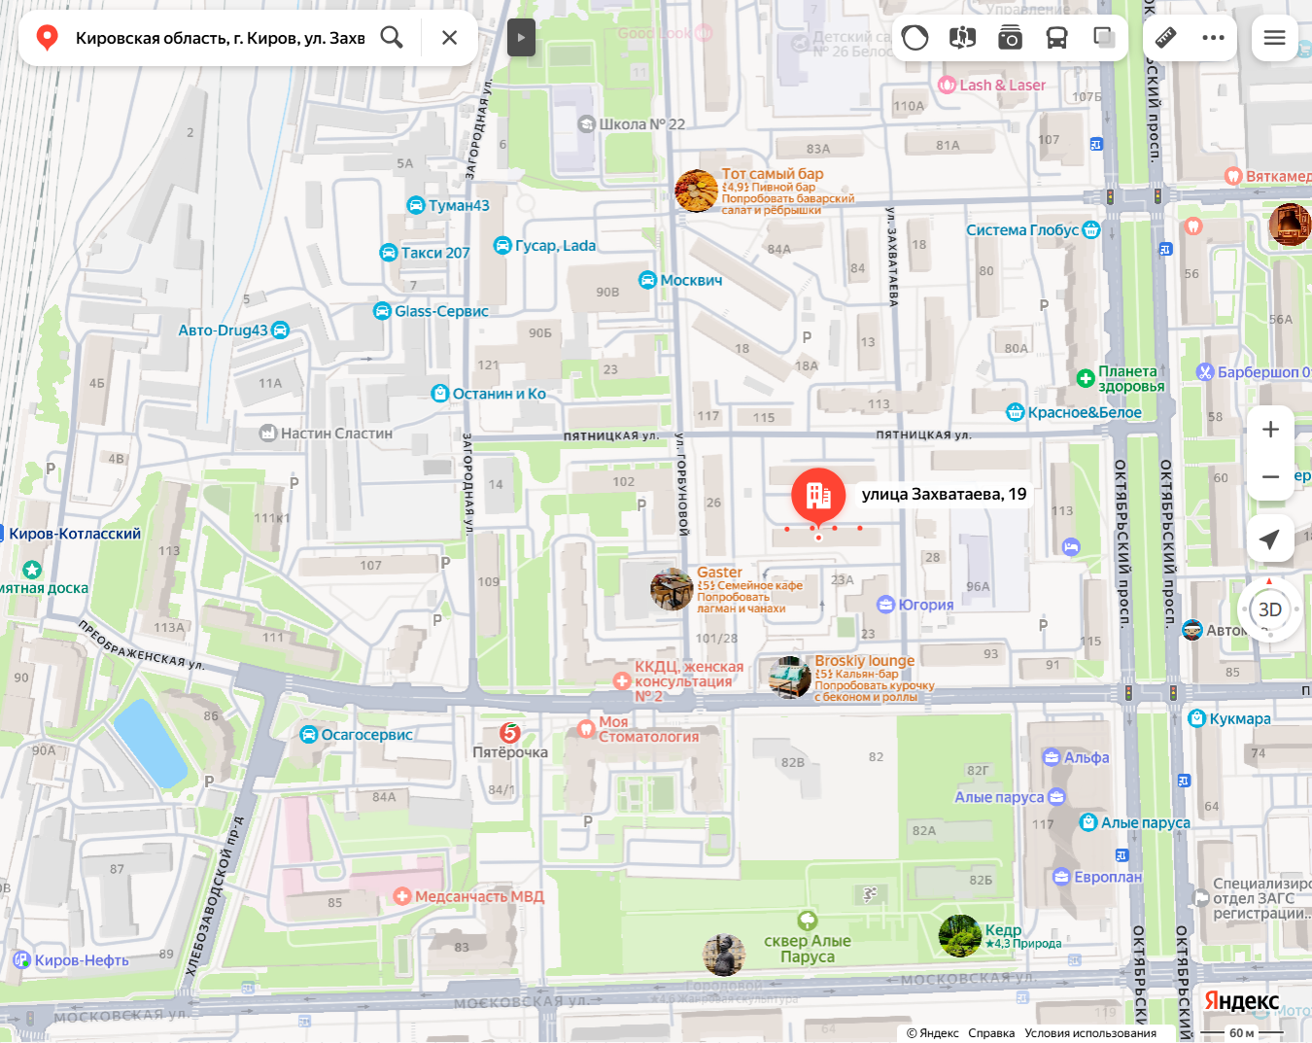The height and width of the screenshot is (1043, 1312).
Task: Click the Планета здоровья pharmacy icon
Action: (1086, 378)
